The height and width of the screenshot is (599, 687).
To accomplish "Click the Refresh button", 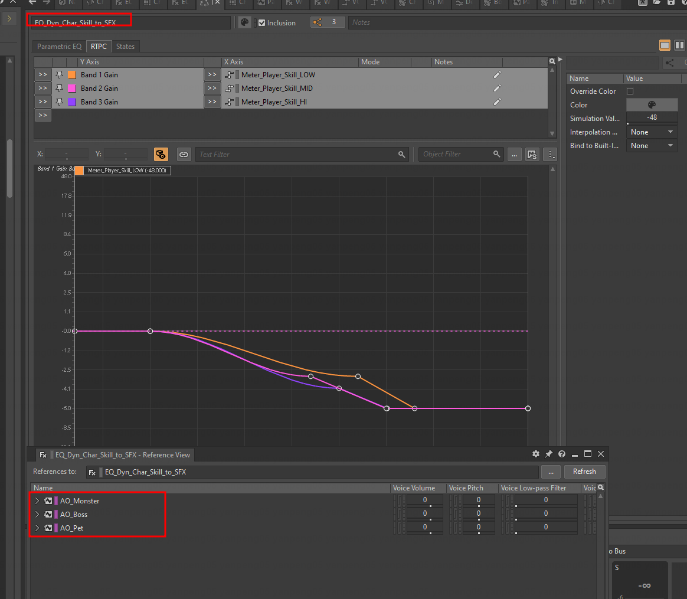I will click(x=584, y=472).
